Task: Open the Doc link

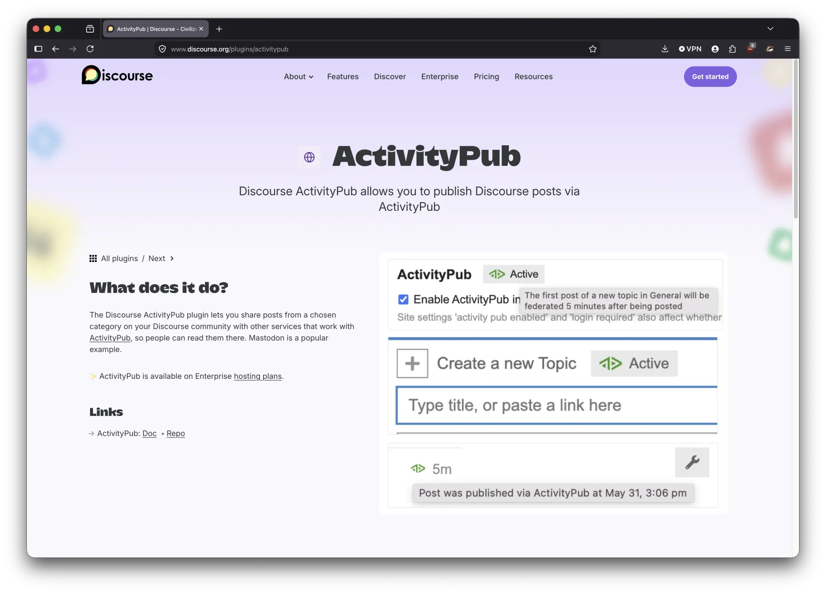Action: coord(150,433)
